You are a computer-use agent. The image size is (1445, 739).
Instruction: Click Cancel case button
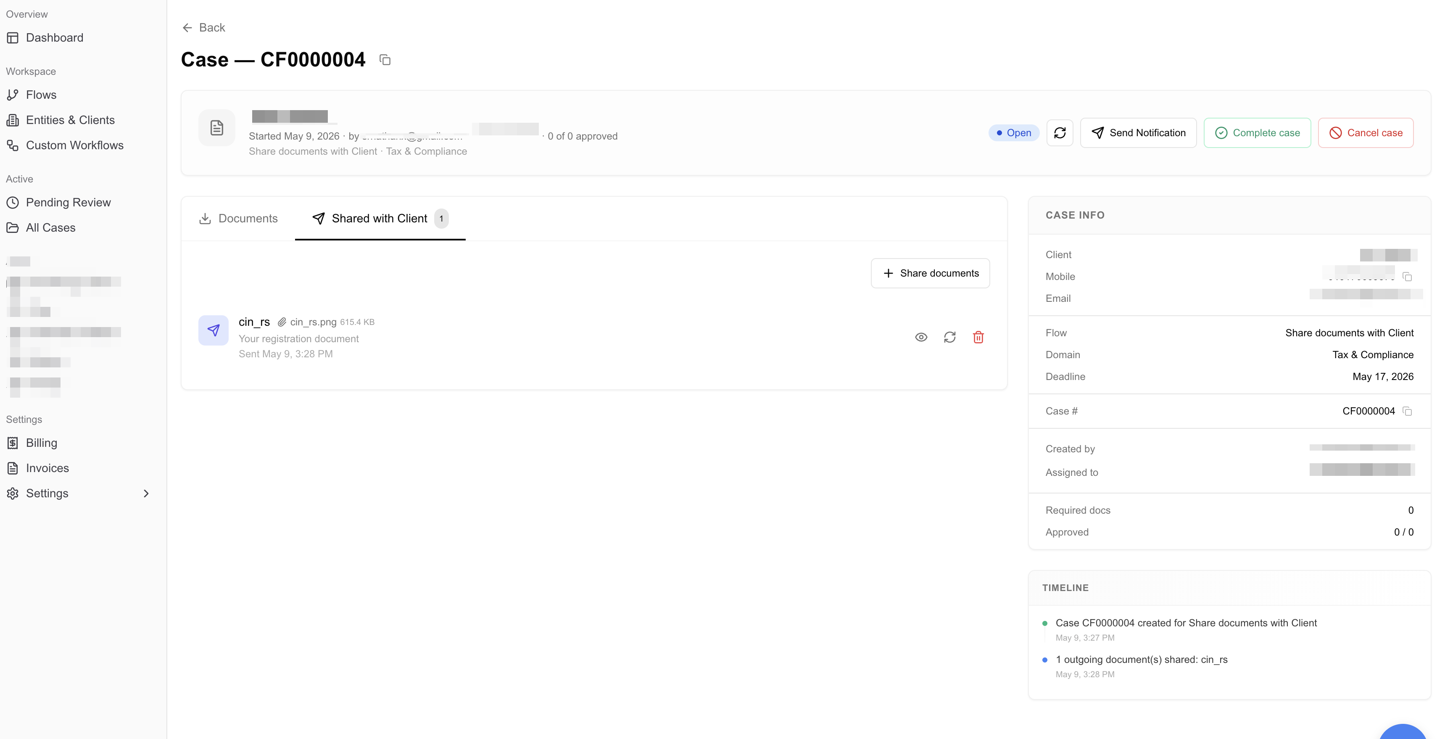point(1365,133)
